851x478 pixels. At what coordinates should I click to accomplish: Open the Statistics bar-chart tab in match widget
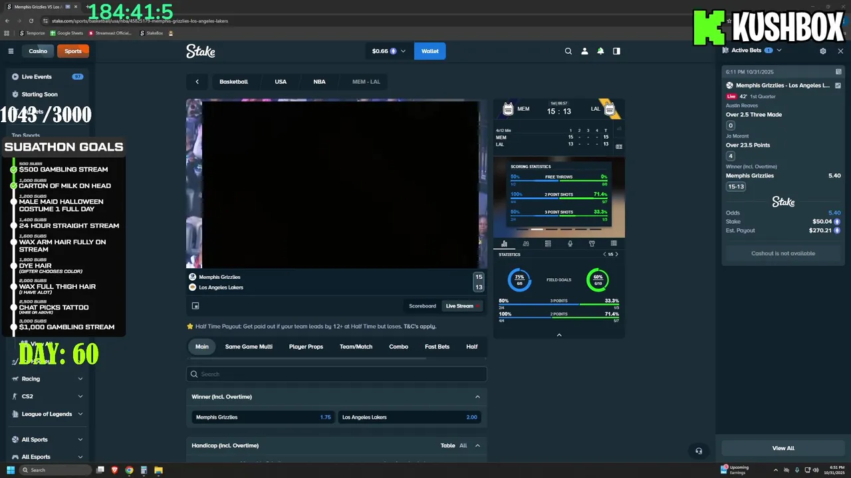tap(504, 244)
